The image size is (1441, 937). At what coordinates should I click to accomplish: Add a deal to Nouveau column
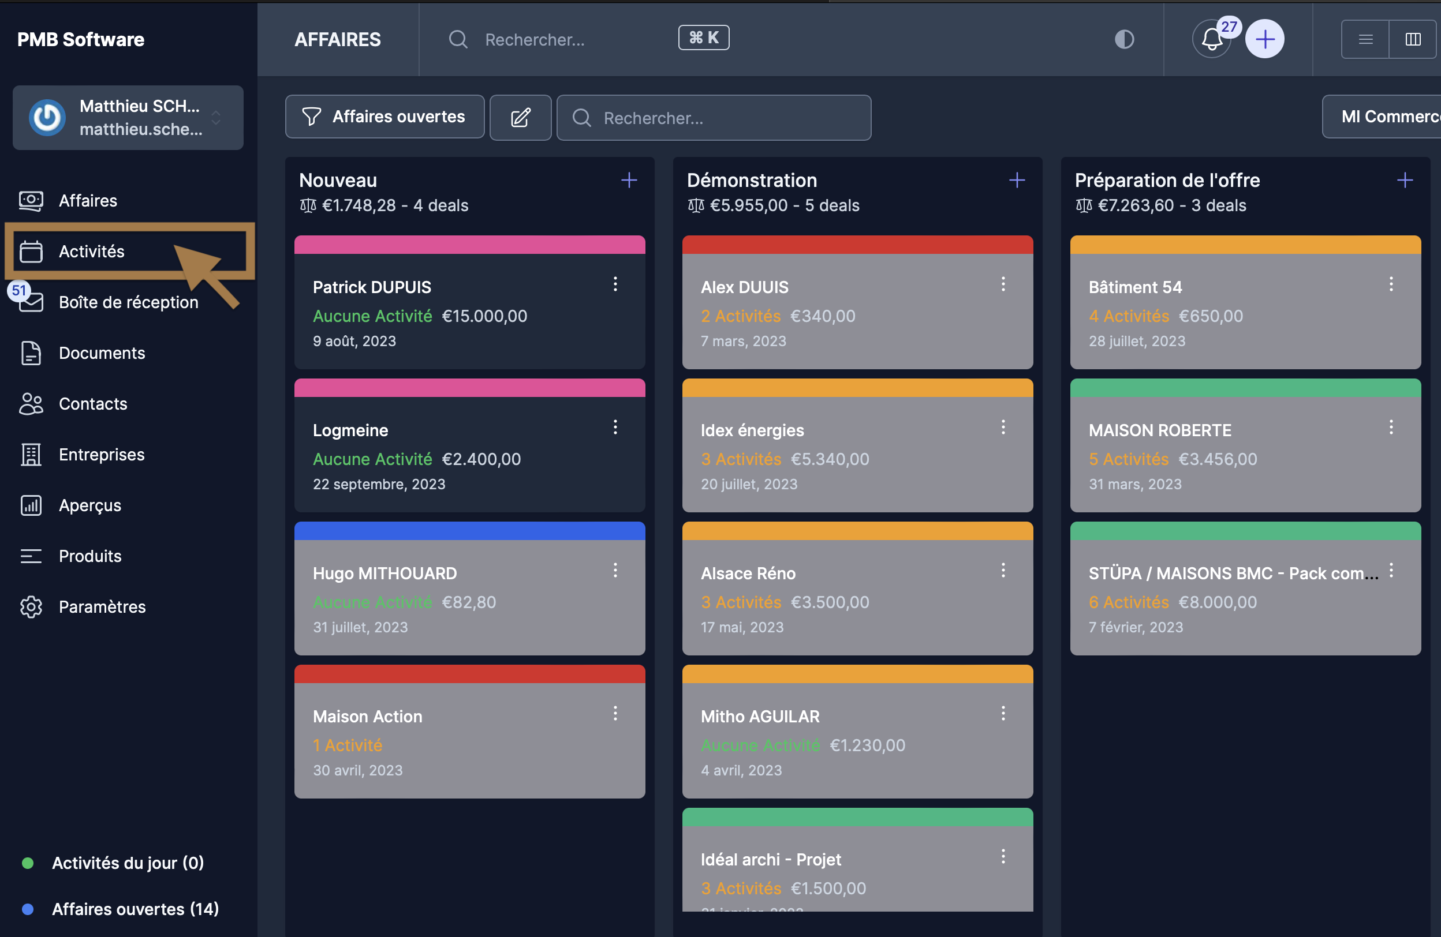tap(629, 180)
